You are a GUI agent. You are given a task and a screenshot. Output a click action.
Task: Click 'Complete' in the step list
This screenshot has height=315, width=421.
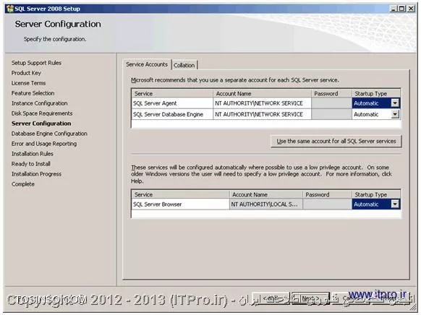[x=23, y=184]
